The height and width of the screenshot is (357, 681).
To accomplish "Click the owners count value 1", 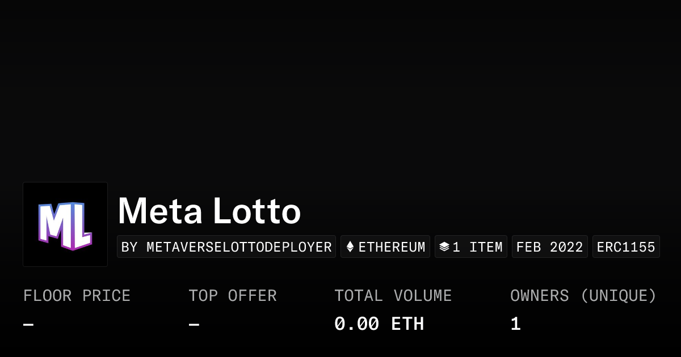I will coord(515,324).
